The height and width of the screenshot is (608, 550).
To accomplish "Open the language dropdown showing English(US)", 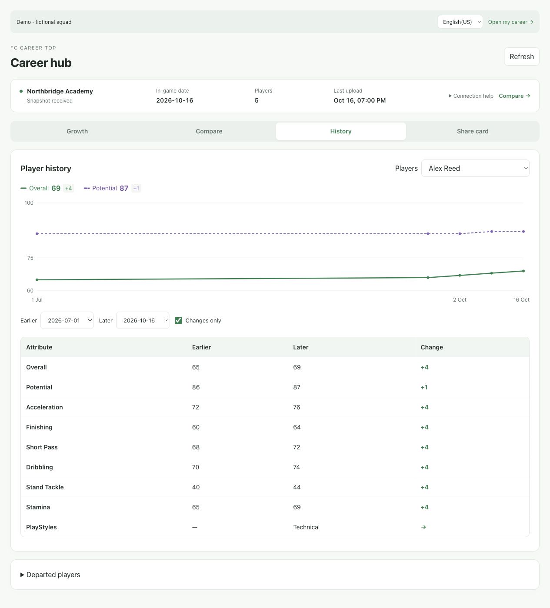I will coord(460,22).
